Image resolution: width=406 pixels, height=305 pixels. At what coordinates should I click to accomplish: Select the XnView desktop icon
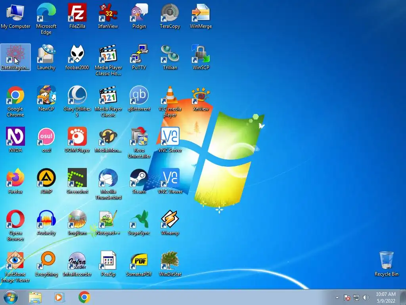coord(201,98)
